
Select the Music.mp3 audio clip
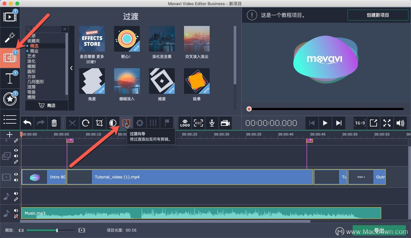pos(201,213)
